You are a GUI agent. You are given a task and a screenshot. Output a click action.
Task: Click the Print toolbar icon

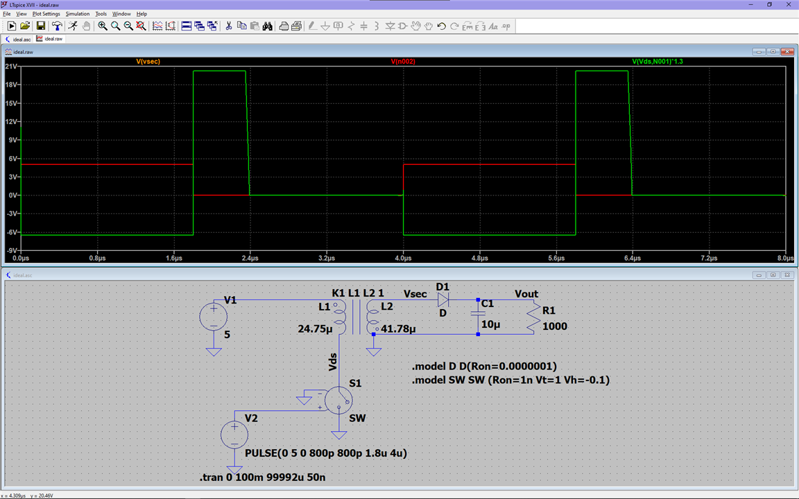pyautogui.click(x=284, y=26)
